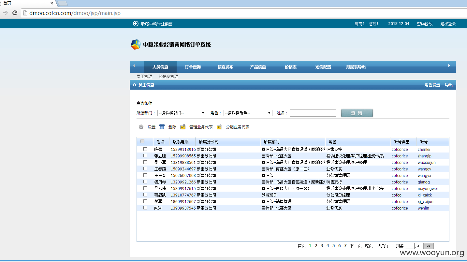The image size is (467, 262).
Task: Check the row for 钱丹琴
Action: tap(145, 182)
